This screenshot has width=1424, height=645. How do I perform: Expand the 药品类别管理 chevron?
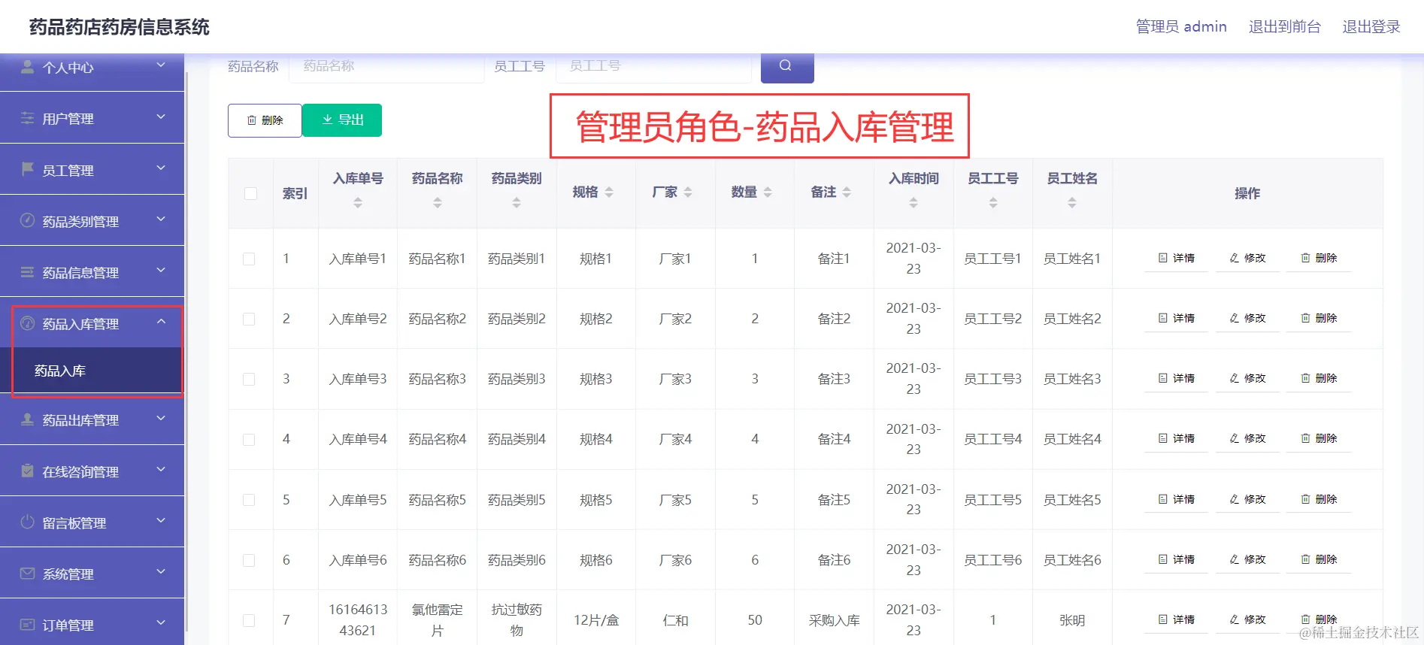click(x=161, y=219)
